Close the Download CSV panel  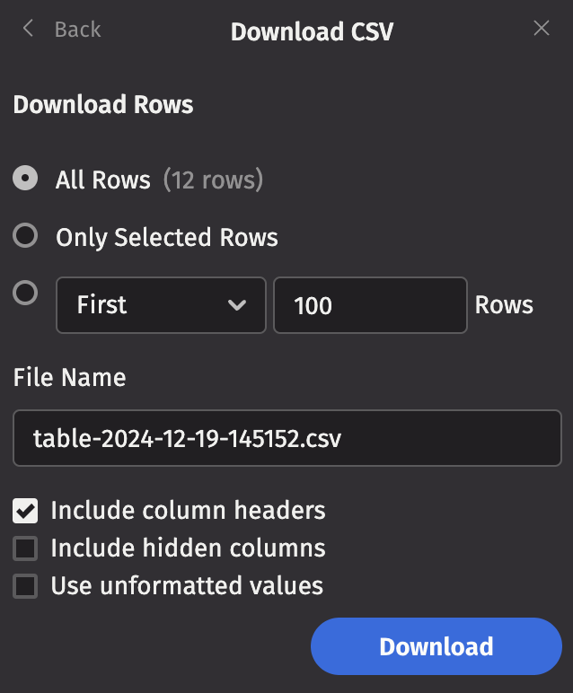tap(542, 29)
